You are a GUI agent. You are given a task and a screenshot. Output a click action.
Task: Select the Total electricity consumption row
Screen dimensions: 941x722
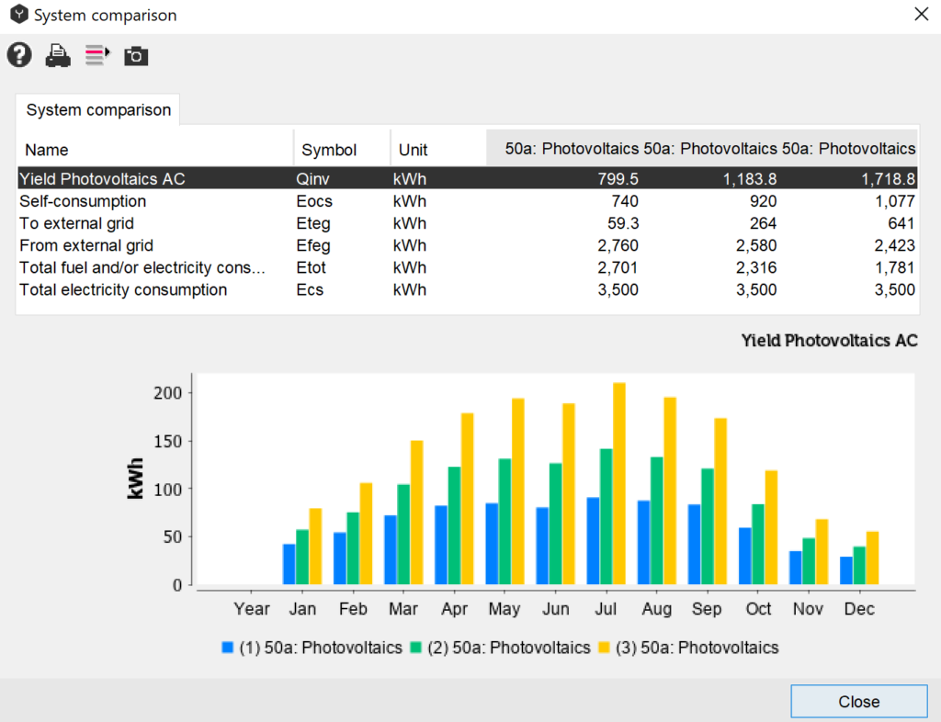[123, 289]
